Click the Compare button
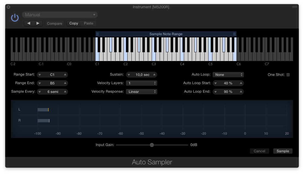The image size is (304, 174). pos(55,23)
